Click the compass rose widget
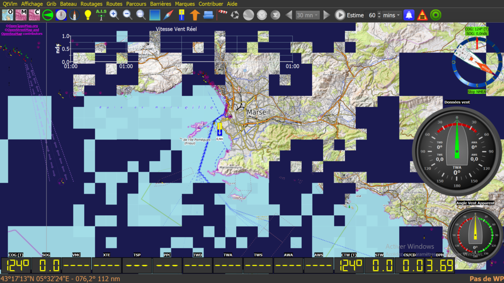This screenshot has height=283, width=504. coord(477,62)
